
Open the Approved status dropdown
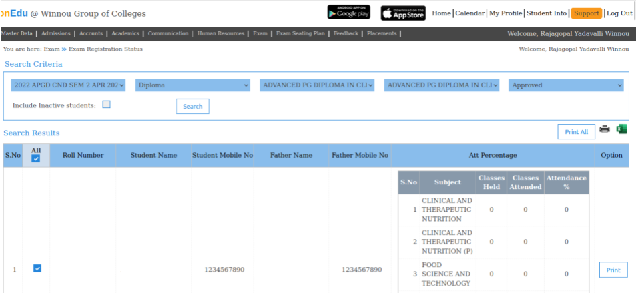pos(566,85)
